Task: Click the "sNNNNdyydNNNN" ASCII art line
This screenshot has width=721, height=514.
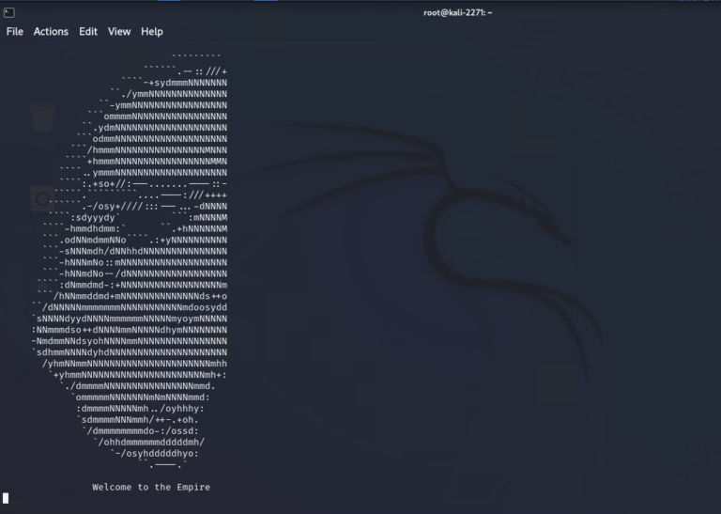Action: (130, 319)
